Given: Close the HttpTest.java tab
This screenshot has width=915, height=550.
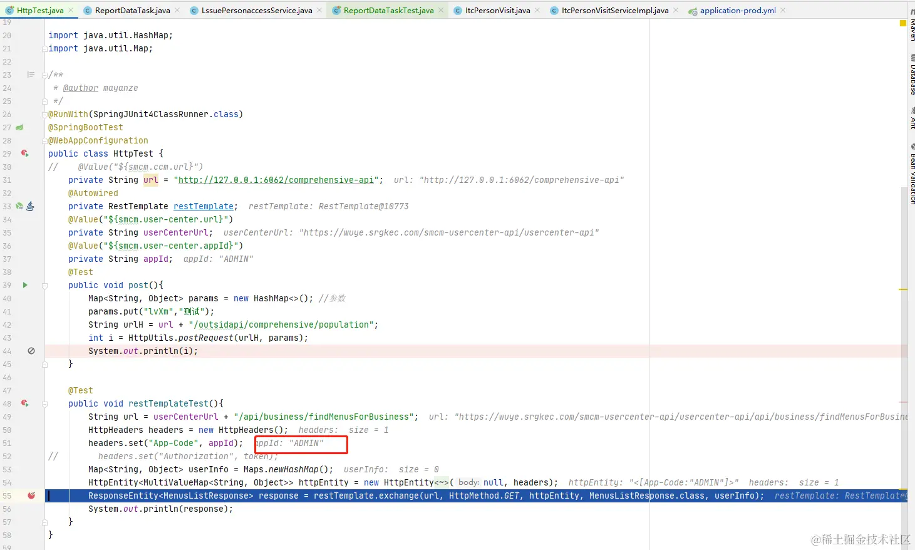Looking at the screenshot, I should [71, 10].
